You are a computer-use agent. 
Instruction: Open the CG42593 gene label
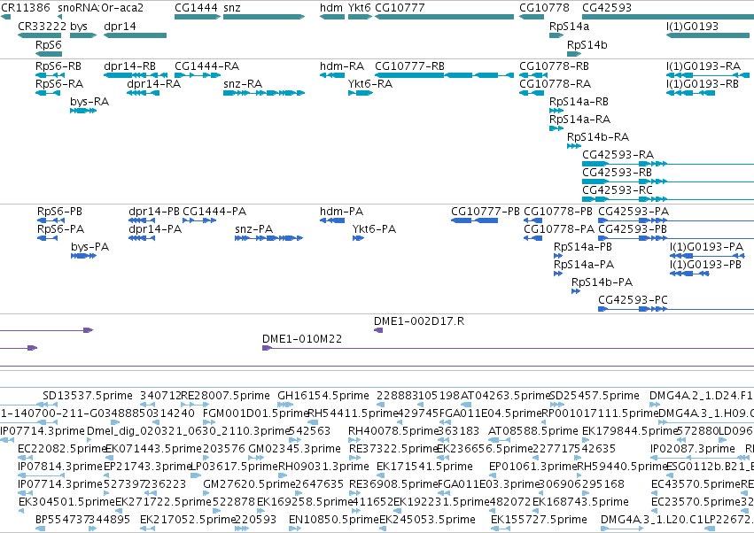click(x=607, y=8)
